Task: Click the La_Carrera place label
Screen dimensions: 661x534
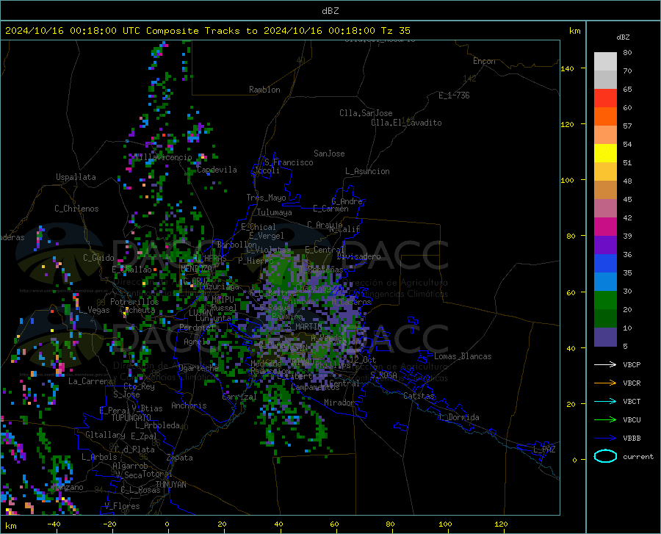Action: [90, 381]
